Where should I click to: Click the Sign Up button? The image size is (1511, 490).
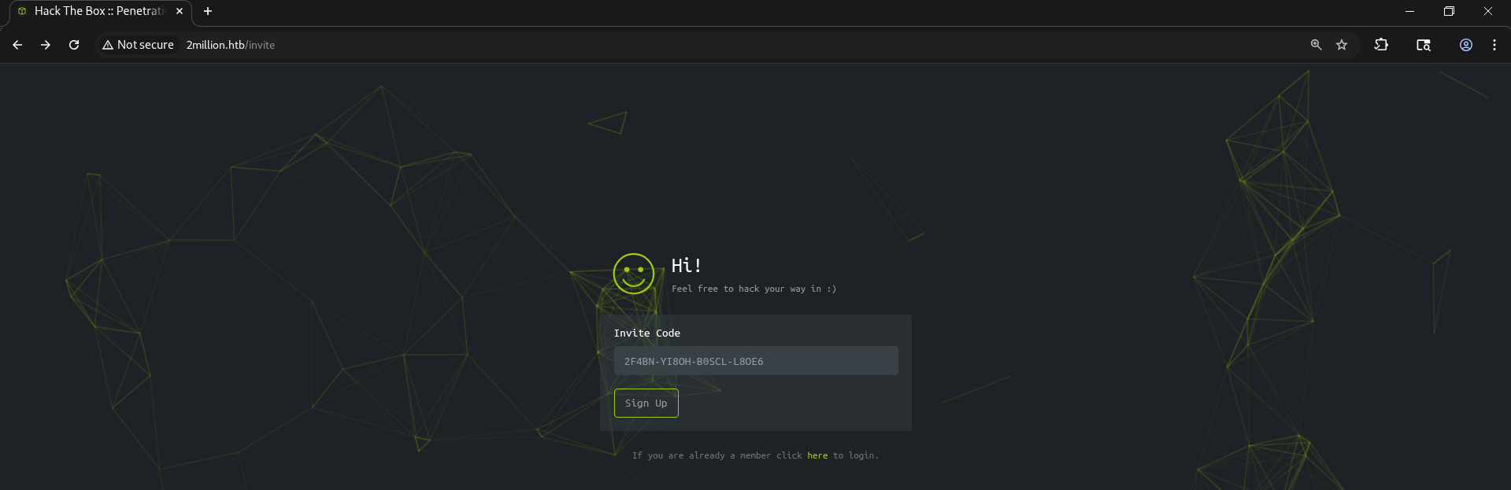tap(646, 403)
